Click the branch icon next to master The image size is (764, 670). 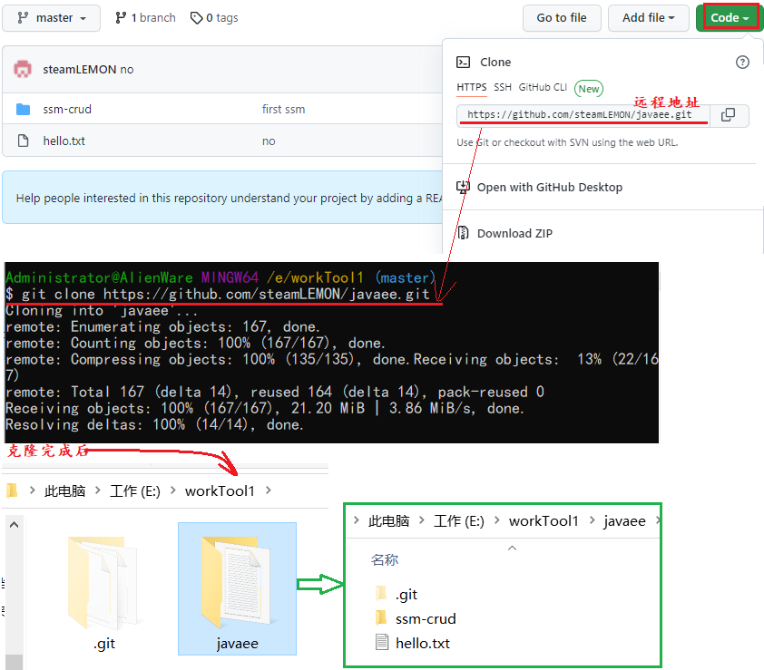23,18
